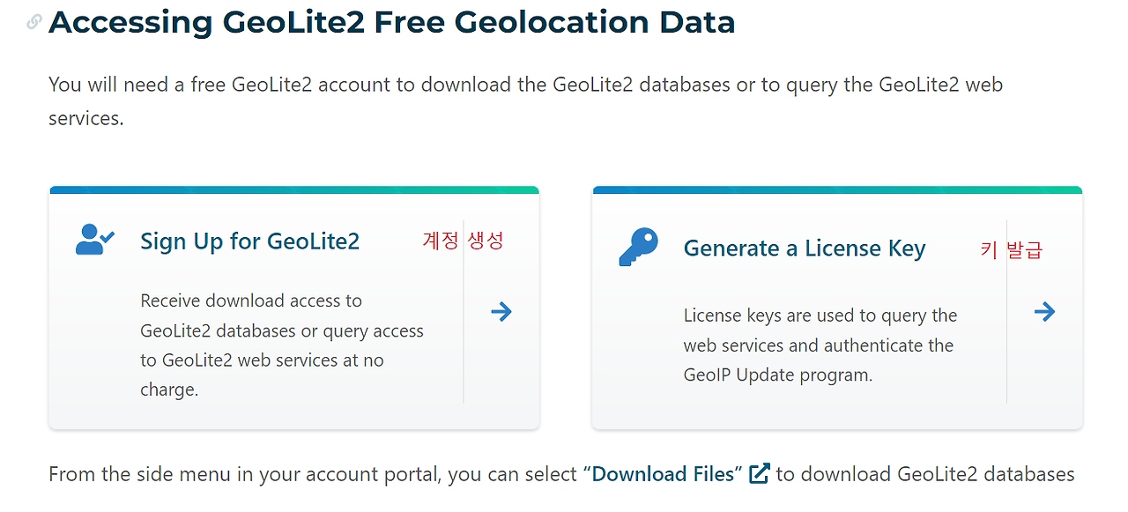Screen dimensions: 1128x512
Task: Click the red 키 발급 annotation
Action: [x=1012, y=249]
